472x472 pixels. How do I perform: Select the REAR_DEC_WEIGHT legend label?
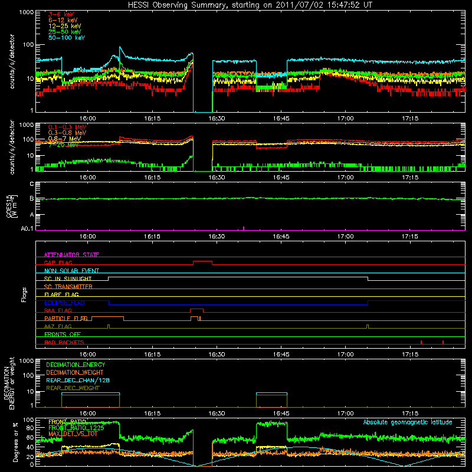point(73,388)
